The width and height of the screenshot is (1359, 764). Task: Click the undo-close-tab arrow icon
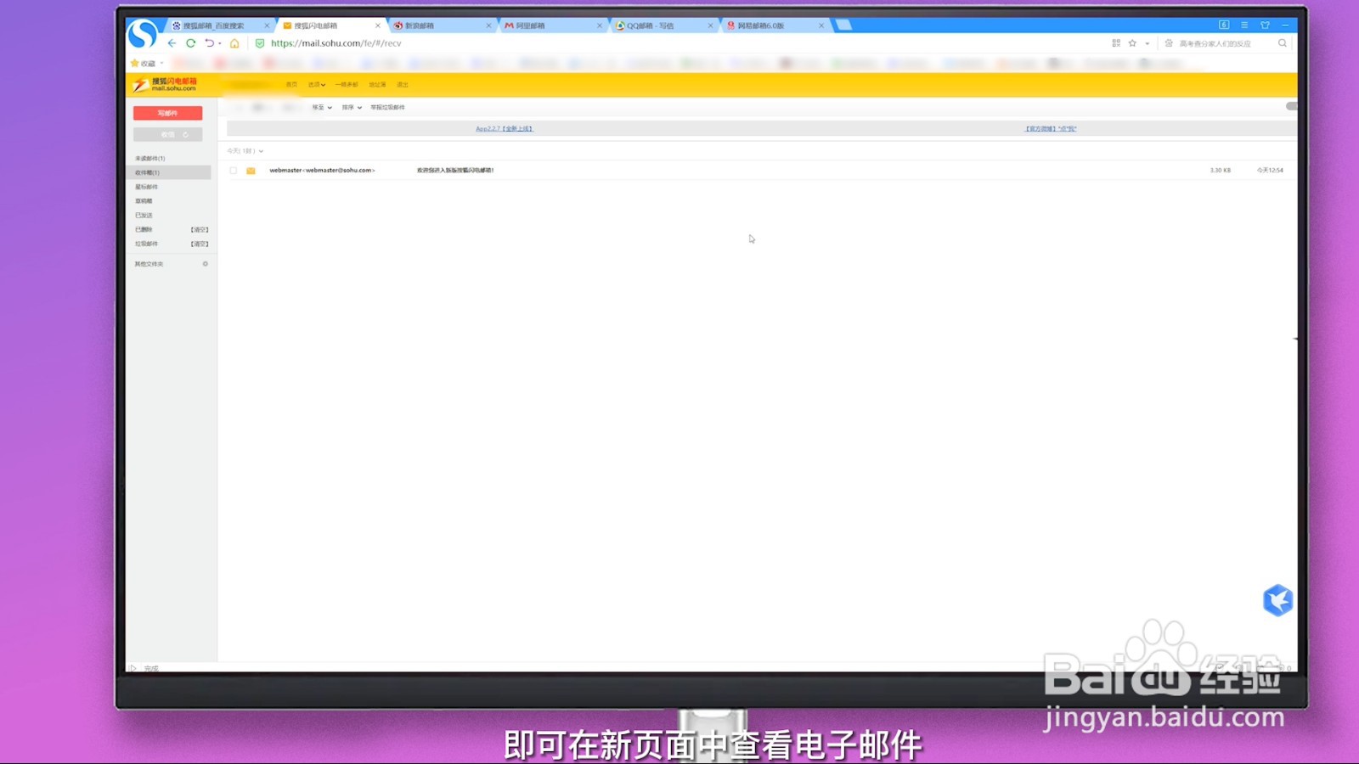[x=209, y=43]
